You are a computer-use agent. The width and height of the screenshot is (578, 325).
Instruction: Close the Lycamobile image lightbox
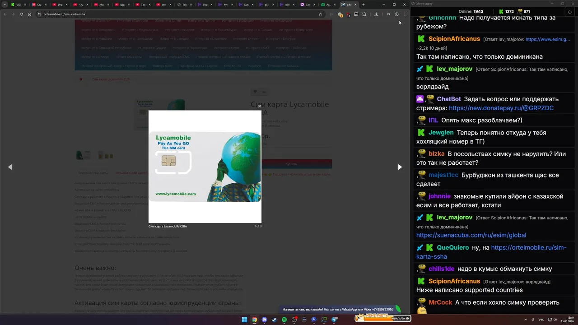(259, 106)
